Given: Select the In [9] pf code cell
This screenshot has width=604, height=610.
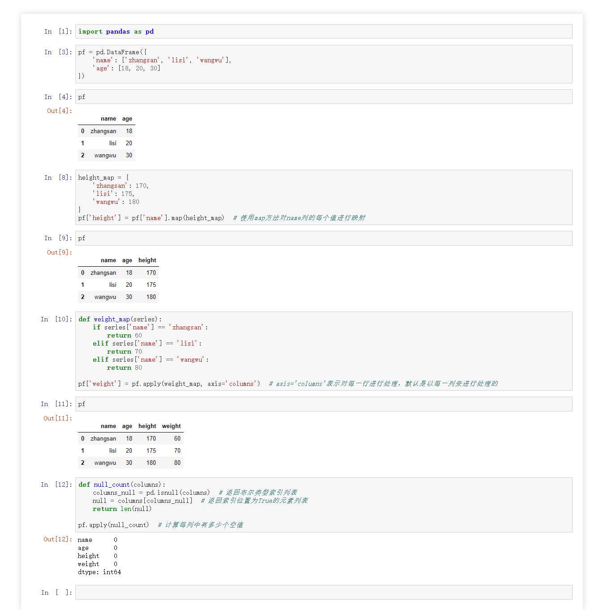Looking at the screenshot, I should (x=324, y=238).
